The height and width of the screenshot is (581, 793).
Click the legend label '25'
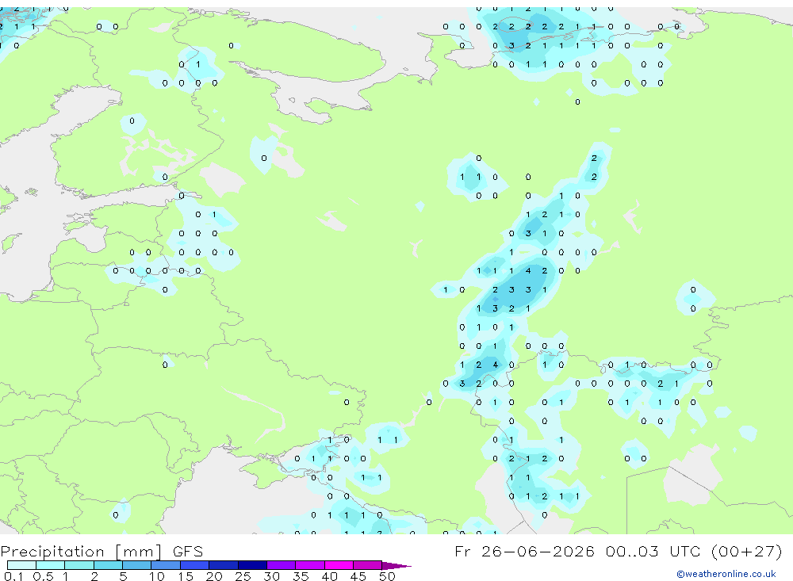[243, 576]
